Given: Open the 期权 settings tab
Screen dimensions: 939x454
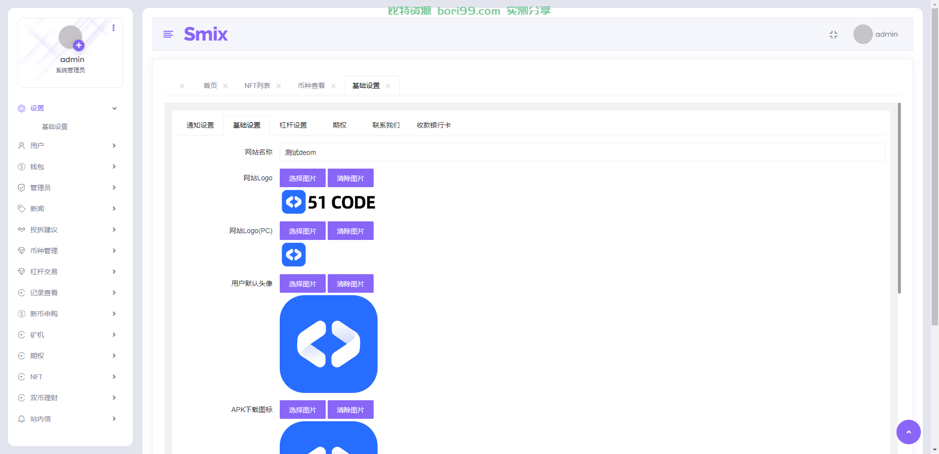Looking at the screenshot, I should (339, 125).
